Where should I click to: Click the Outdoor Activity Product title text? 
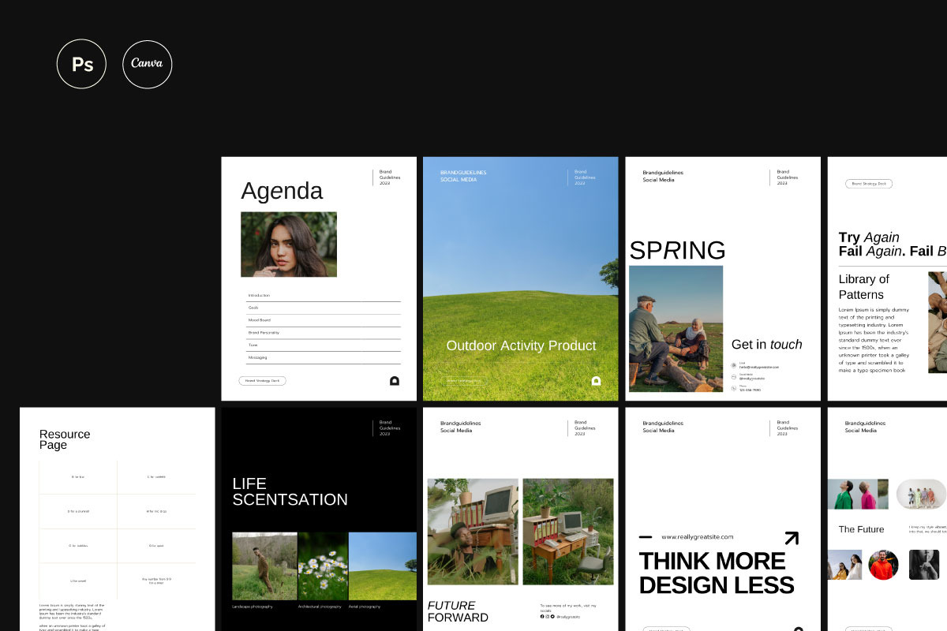[x=521, y=345]
